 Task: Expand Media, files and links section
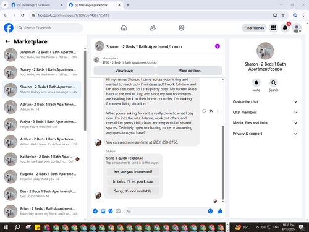click(x=265, y=123)
